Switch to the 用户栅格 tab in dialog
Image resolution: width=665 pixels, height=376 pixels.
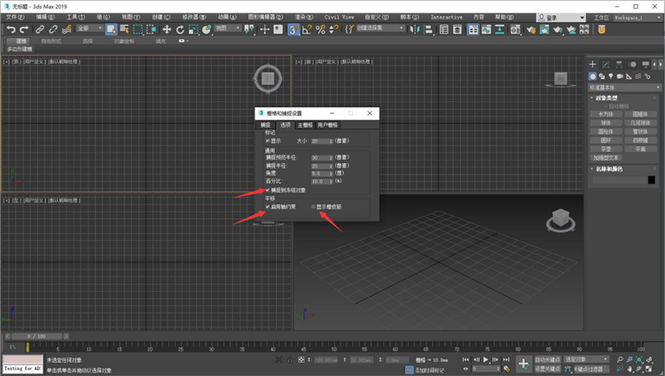327,125
